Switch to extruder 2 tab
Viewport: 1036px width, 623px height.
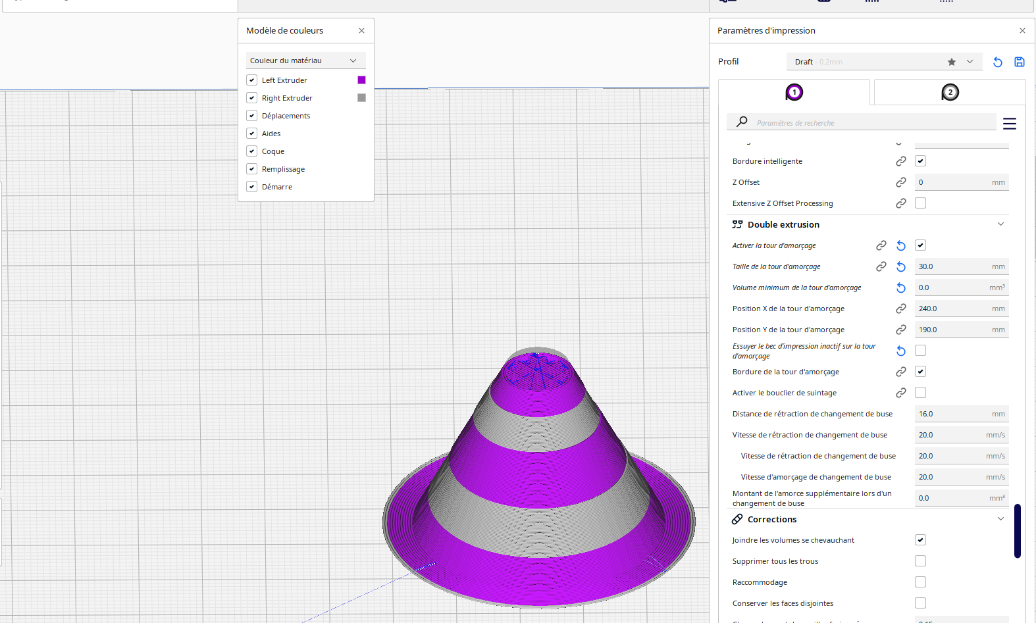pos(949,92)
